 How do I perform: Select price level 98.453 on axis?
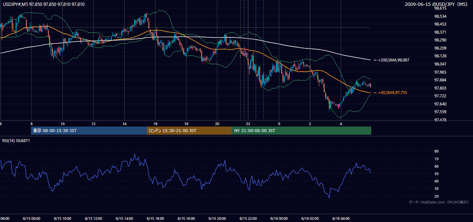[x=440, y=24]
